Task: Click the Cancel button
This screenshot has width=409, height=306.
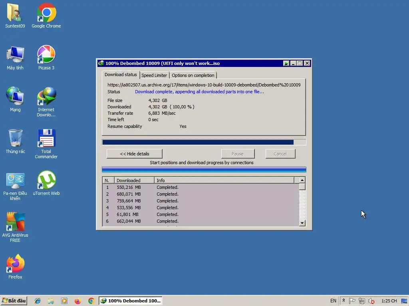Action: (x=280, y=154)
